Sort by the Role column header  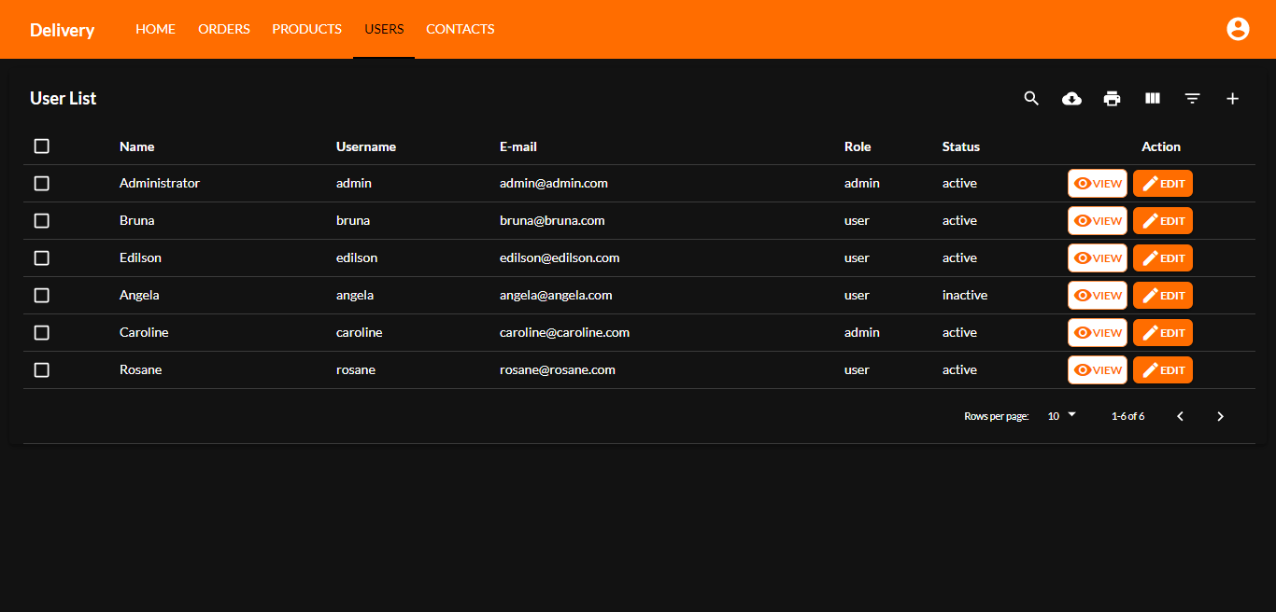pos(858,146)
